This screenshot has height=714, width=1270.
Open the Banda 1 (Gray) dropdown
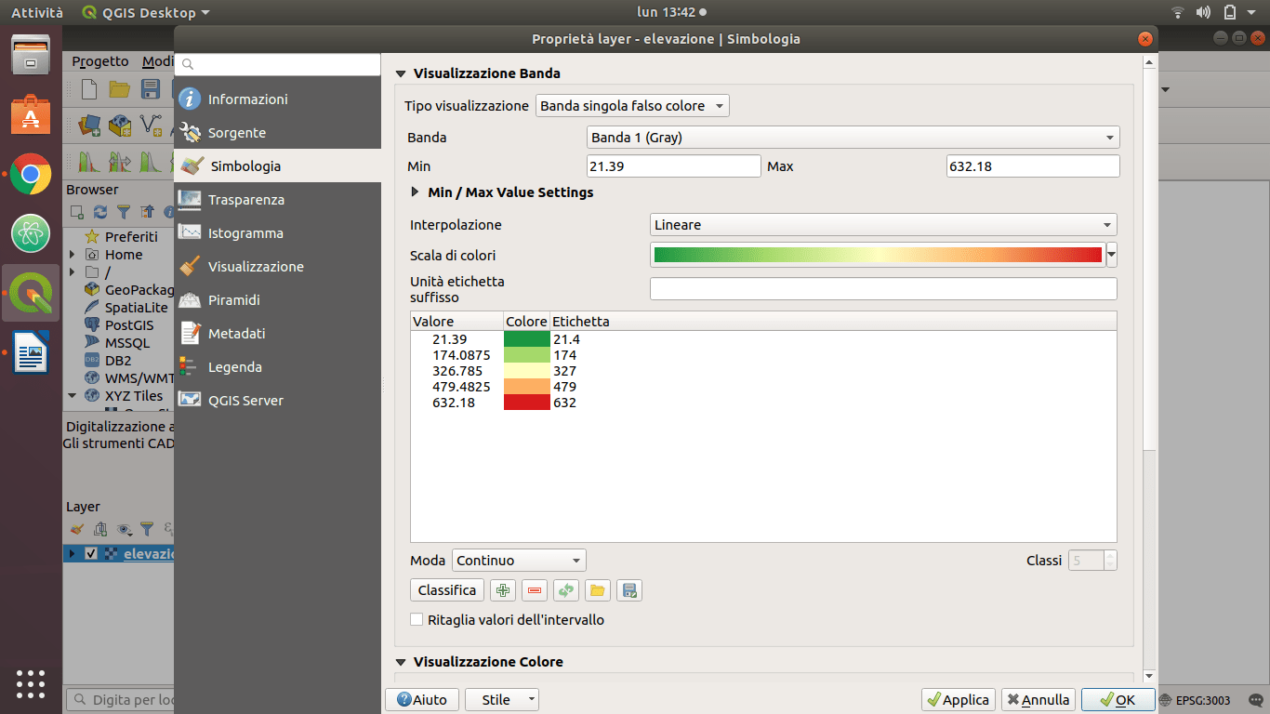[x=853, y=138]
